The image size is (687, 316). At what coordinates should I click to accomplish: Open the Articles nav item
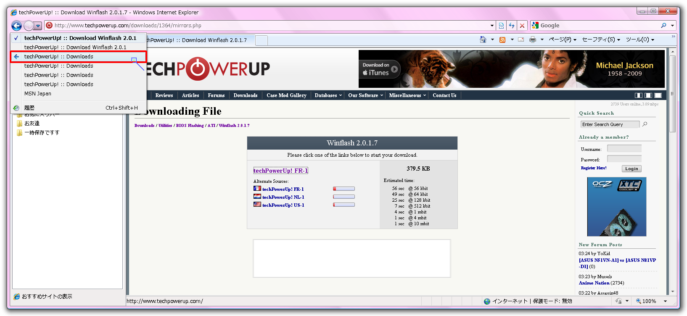(190, 95)
